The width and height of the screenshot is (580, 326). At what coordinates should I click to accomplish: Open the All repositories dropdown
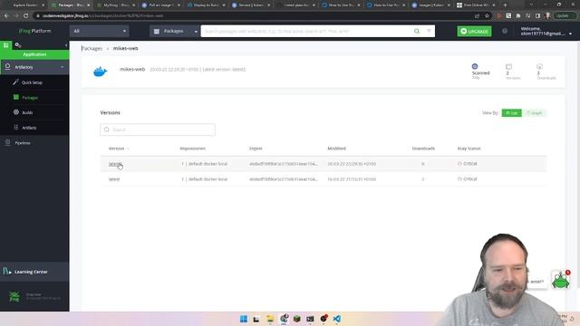(99, 31)
